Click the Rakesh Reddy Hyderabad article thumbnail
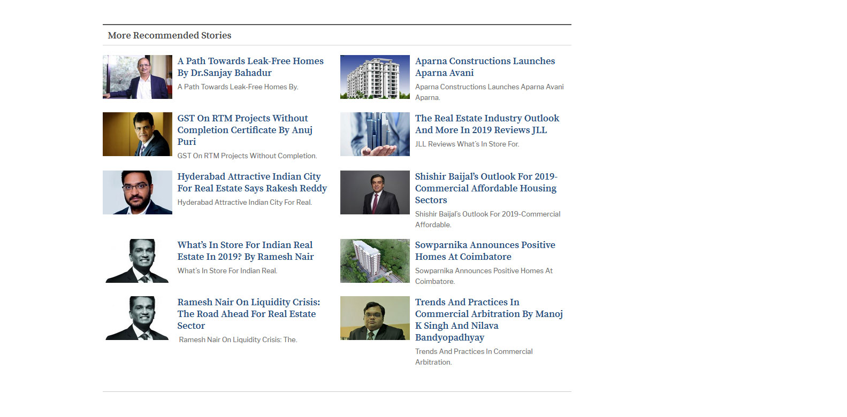This screenshot has height=417, width=847. coord(138,192)
